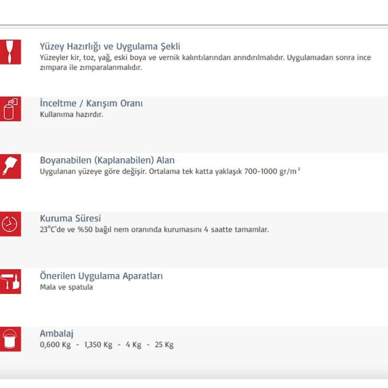This screenshot has width=388, height=388.
Task: Click the 700-1000 gr/m² coverage description
Action: (170, 171)
